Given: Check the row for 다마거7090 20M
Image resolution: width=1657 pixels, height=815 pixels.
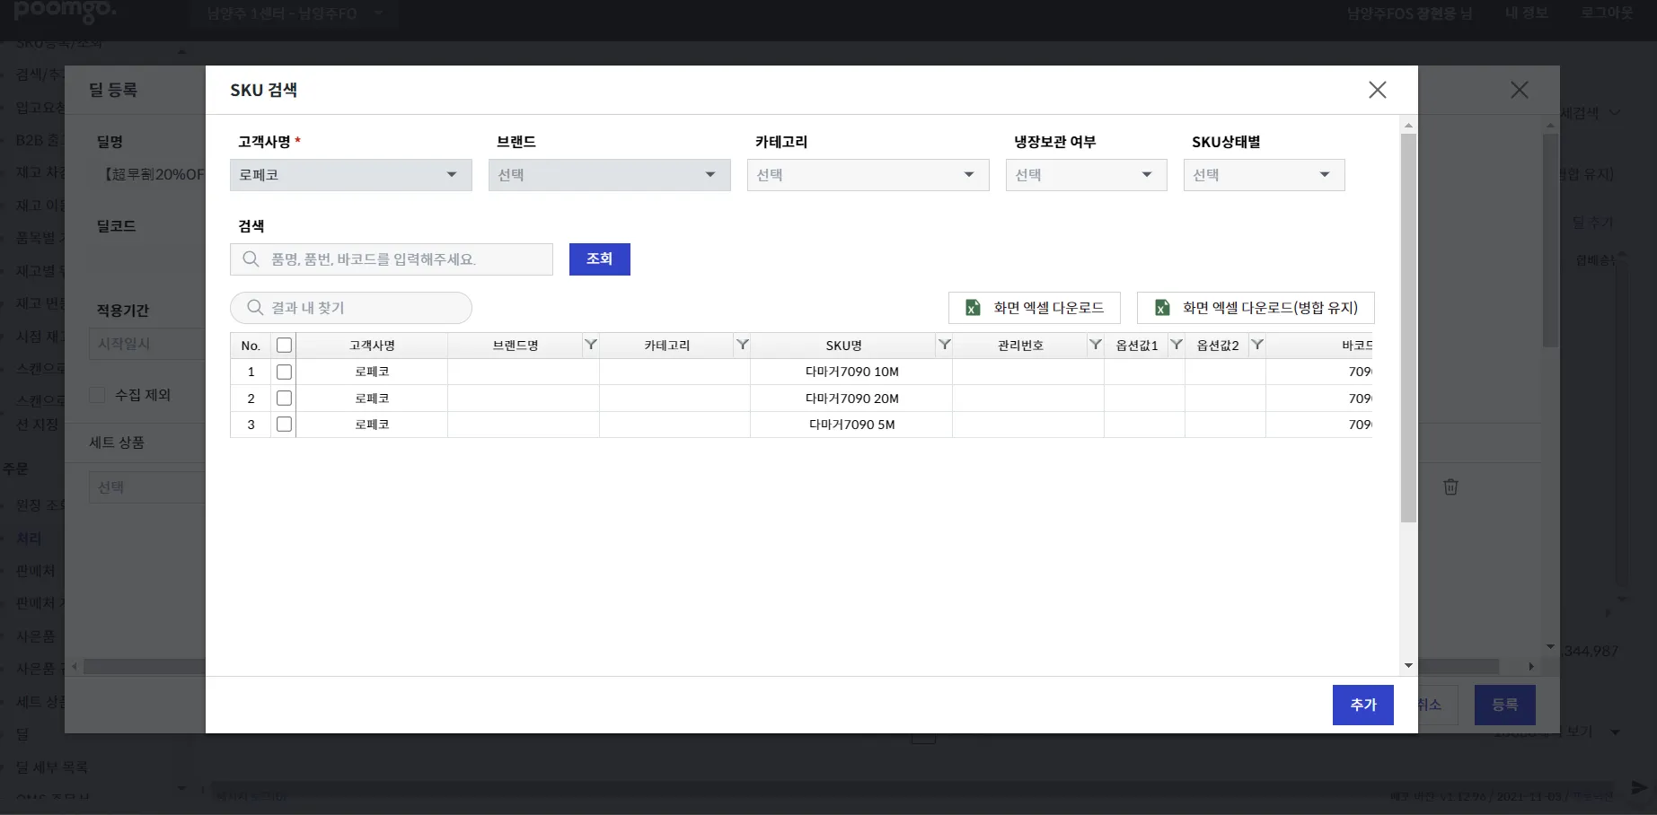Looking at the screenshot, I should 284,398.
